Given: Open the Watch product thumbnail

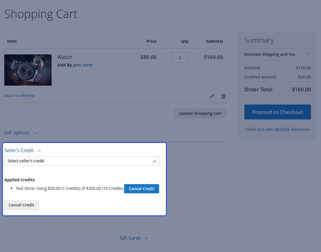Looking at the screenshot, I should 28,70.
